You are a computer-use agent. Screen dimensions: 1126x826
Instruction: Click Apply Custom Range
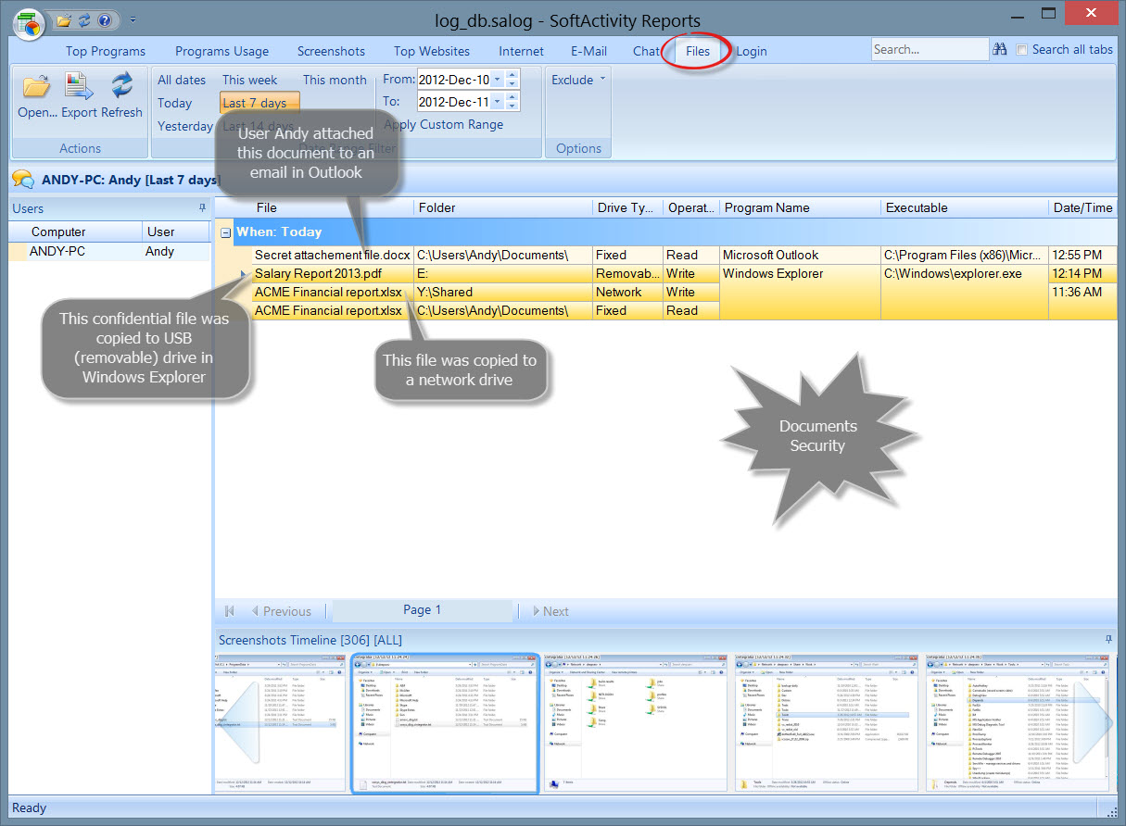444,124
